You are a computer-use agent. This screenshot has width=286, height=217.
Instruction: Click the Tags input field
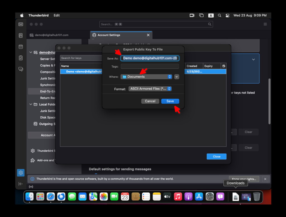[150, 66]
